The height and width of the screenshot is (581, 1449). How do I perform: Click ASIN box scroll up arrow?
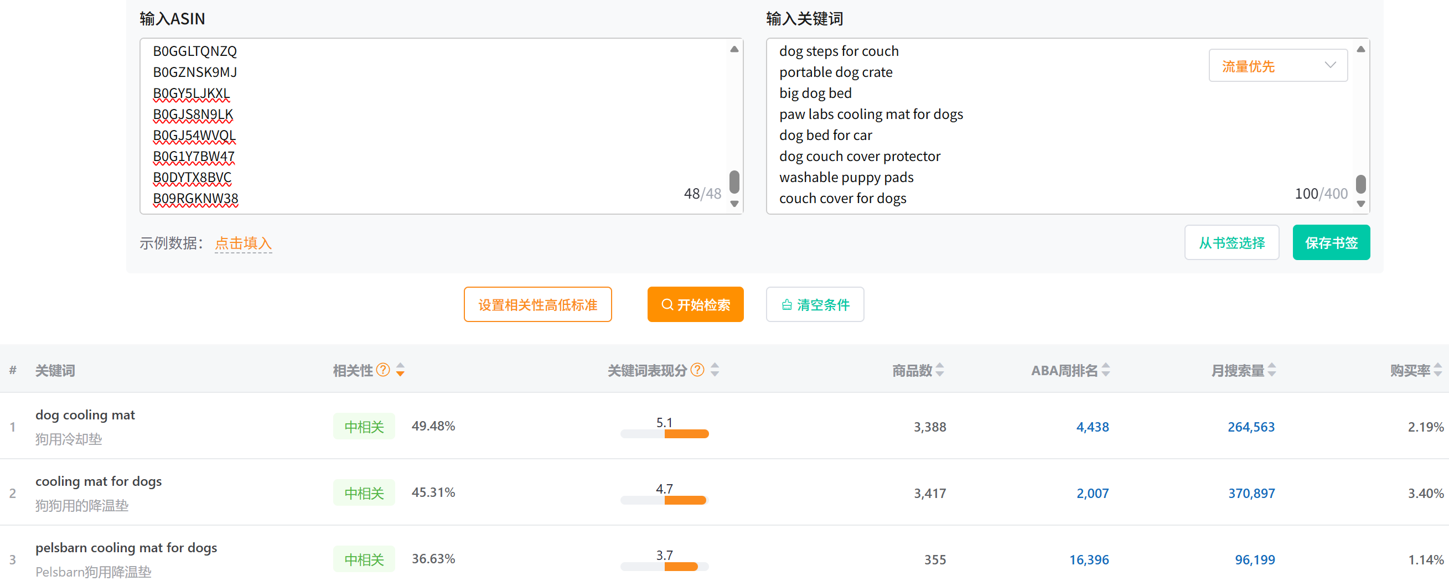[734, 49]
